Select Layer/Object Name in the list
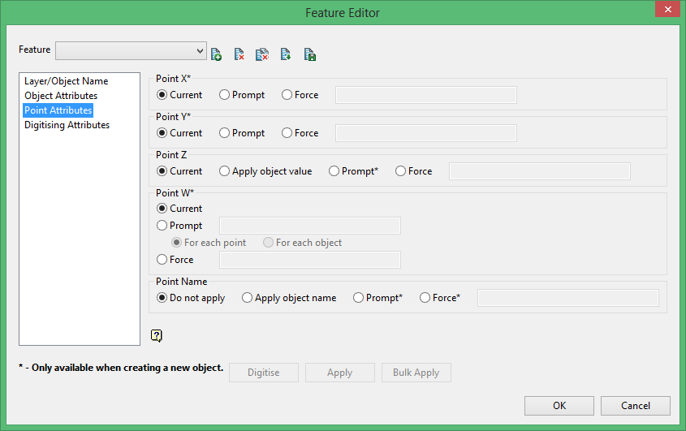The image size is (686, 431). pyautogui.click(x=66, y=81)
